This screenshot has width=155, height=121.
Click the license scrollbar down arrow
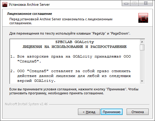tap(142, 81)
